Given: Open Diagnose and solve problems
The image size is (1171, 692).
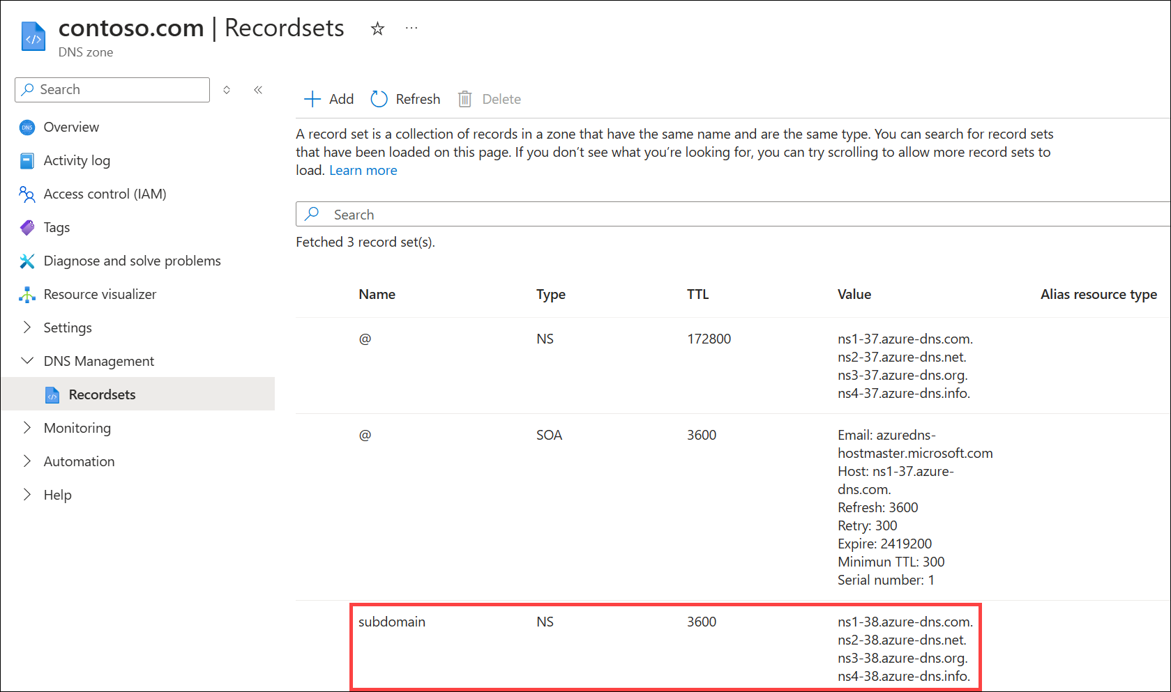Looking at the screenshot, I should tap(132, 261).
